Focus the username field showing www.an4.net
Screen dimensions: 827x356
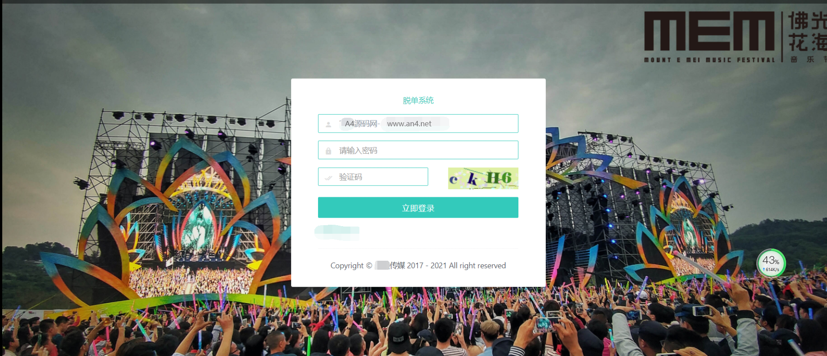[x=418, y=124]
